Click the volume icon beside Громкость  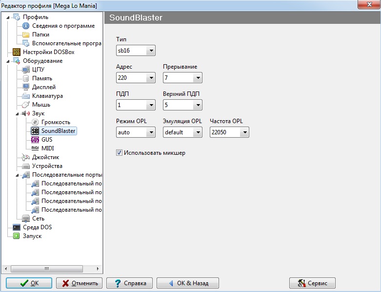(x=35, y=122)
